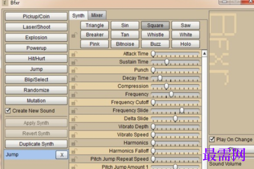The image size is (254, 169).
Task: Click the Harmonics slider
Action: pos(175,143)
